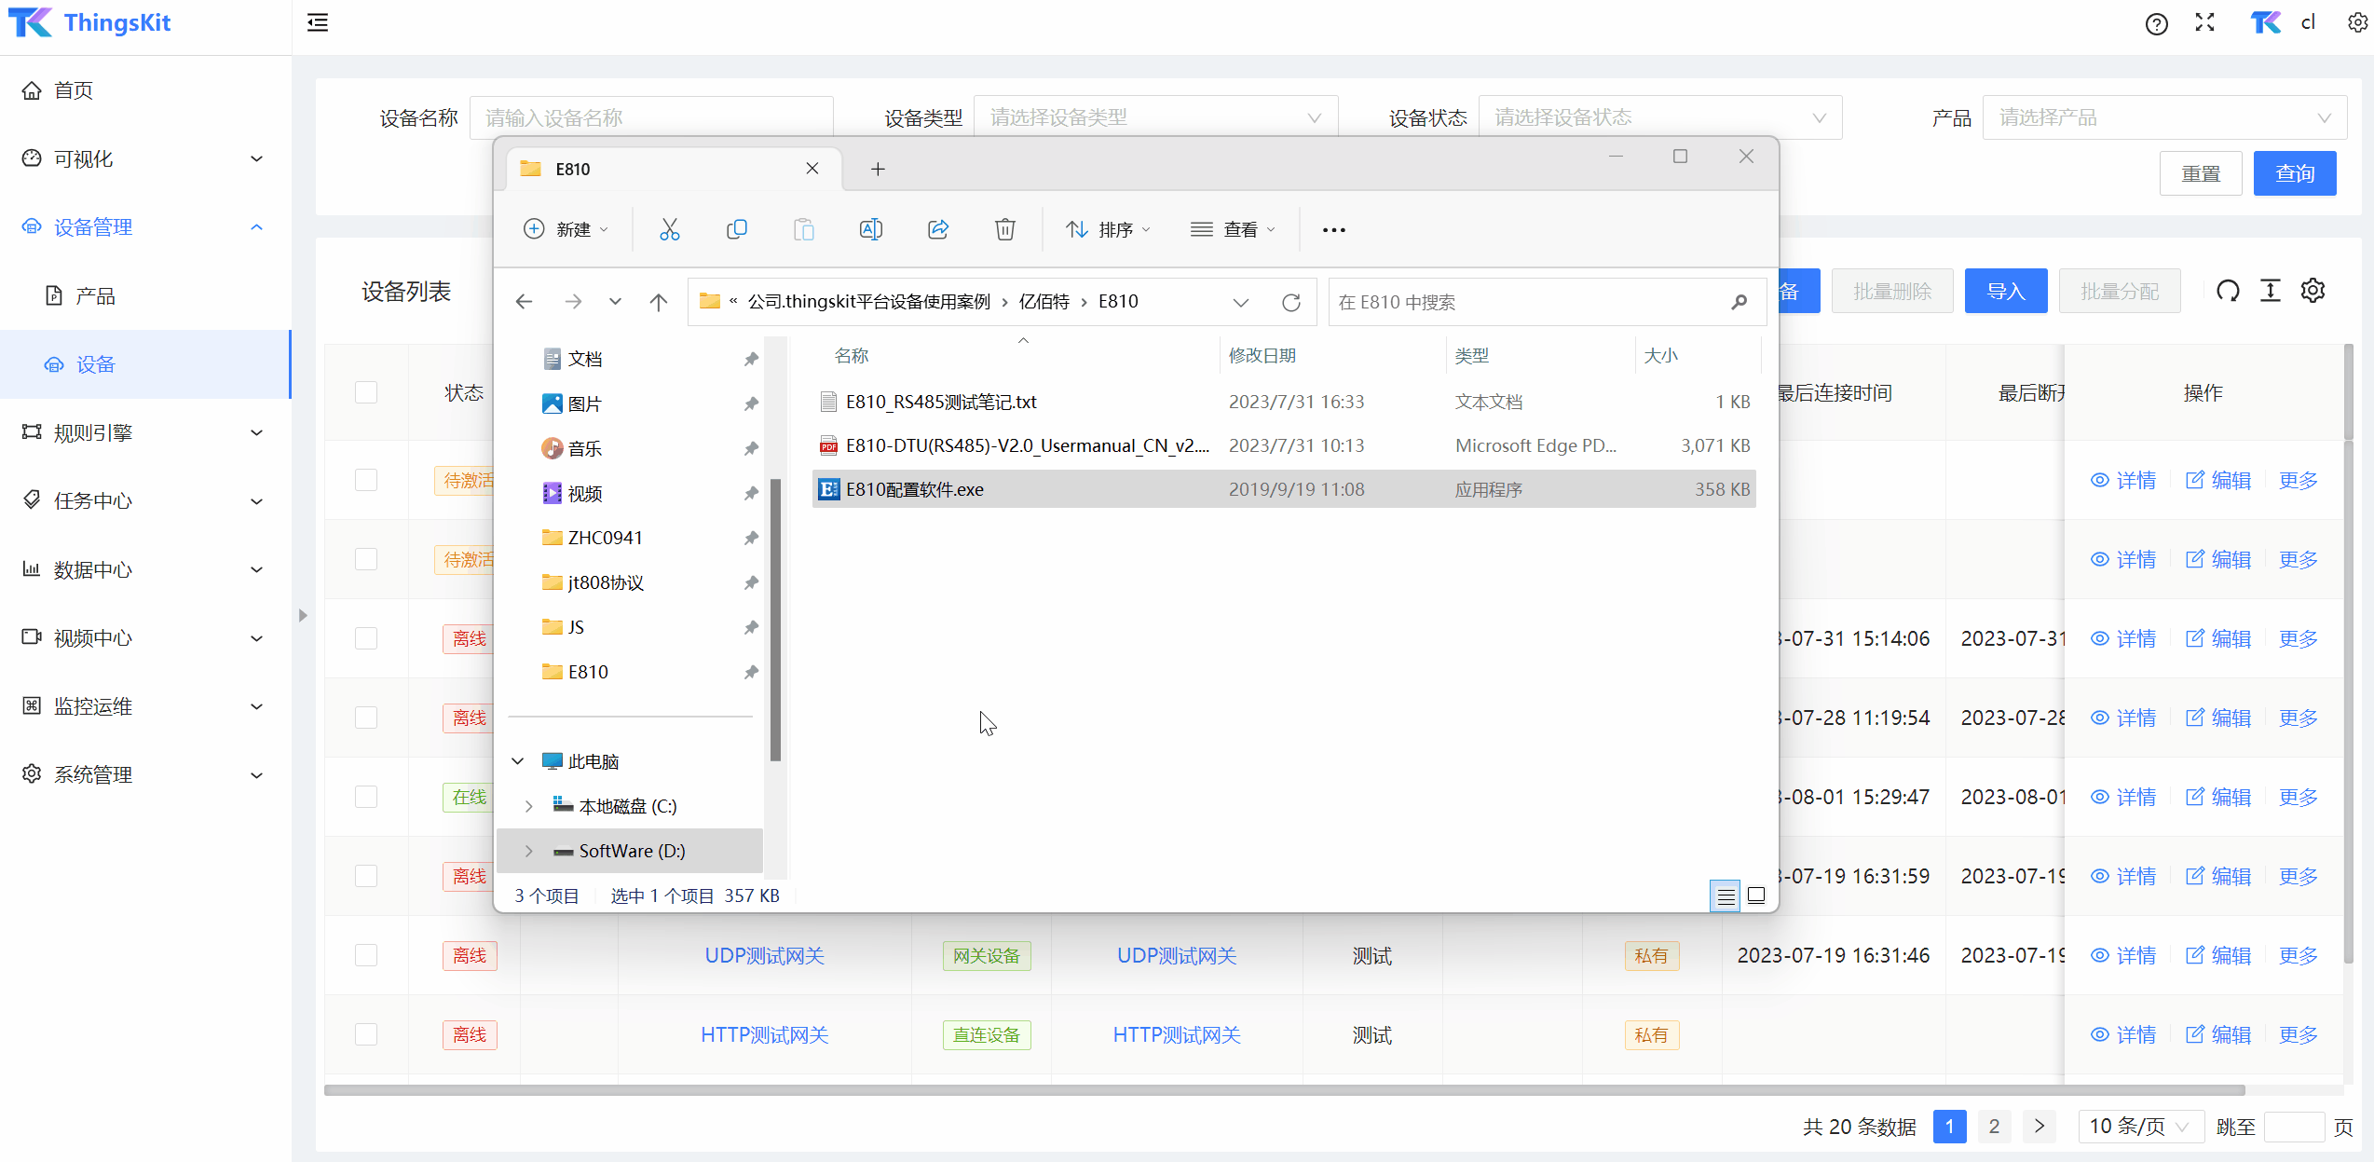Go back in Explorer navigation
This screenshot has width=2374, height=1162.
[524, 302]
